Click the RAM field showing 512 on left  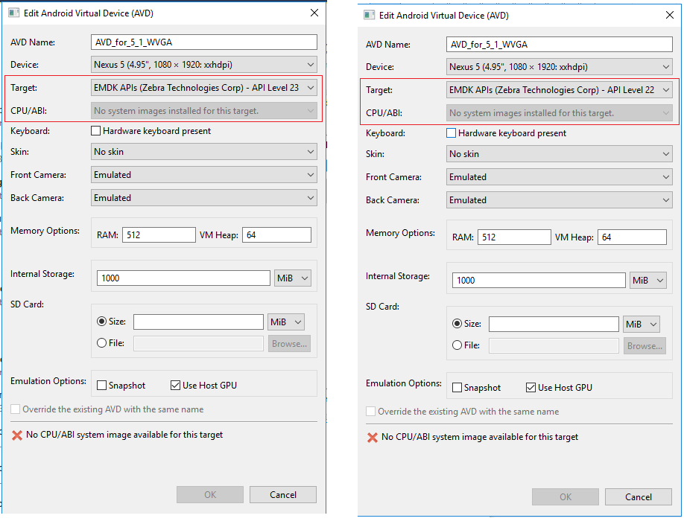point(159,234)
